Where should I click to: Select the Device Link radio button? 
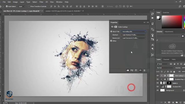[x=111, y=38]
